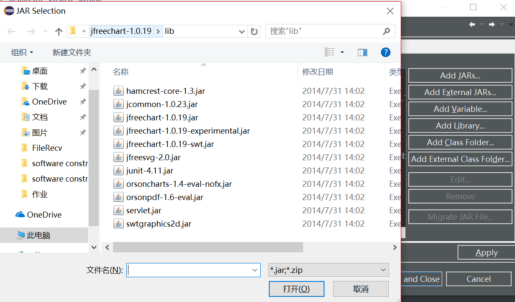This screenshot has width=515, height=302.
Task: Open the view options dropdown arrow
Action: [342, 52]
